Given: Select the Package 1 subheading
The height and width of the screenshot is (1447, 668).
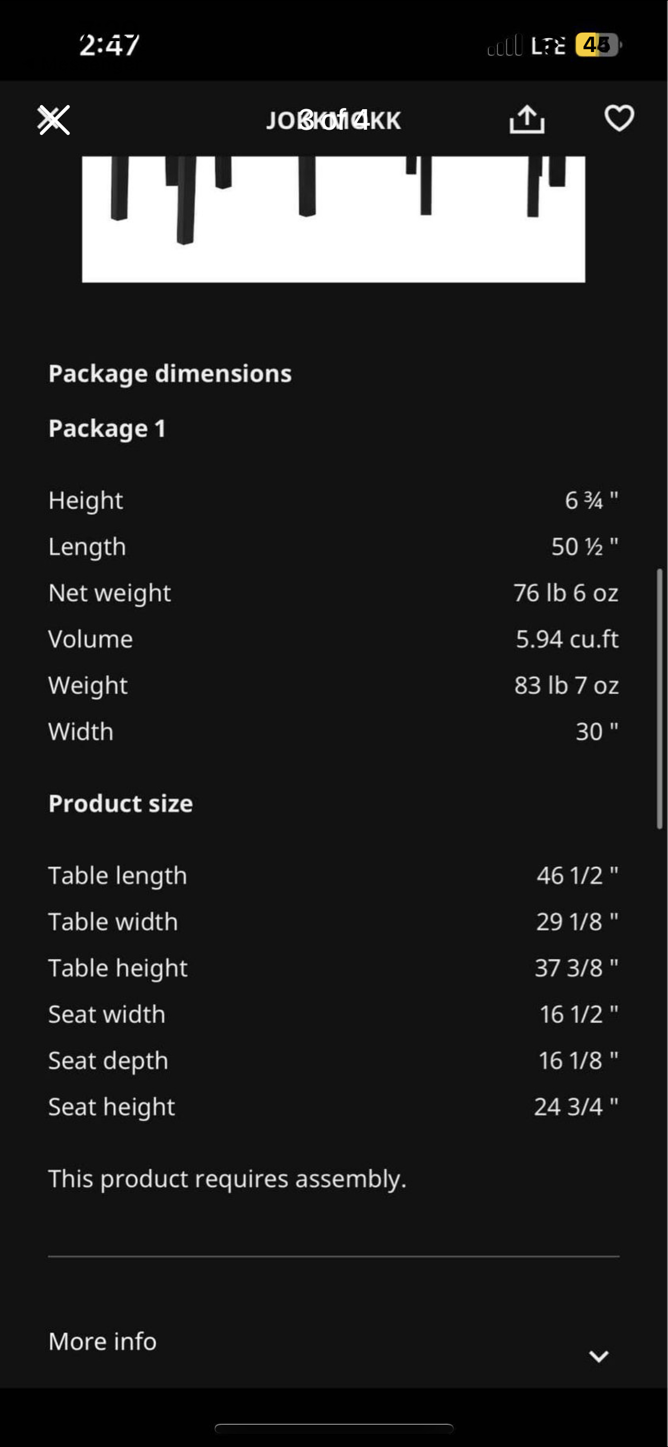Looking at the screenshot, I should pyautogui.click(x=107, y=429).
